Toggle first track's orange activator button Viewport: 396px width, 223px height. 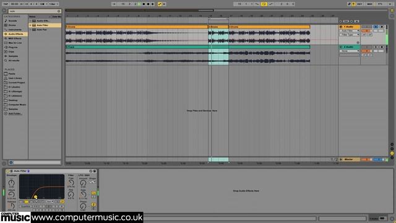pos(366,31)
